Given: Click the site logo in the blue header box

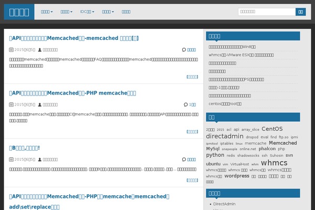Looking at the screenshot, I should click(x=19, y=12).
